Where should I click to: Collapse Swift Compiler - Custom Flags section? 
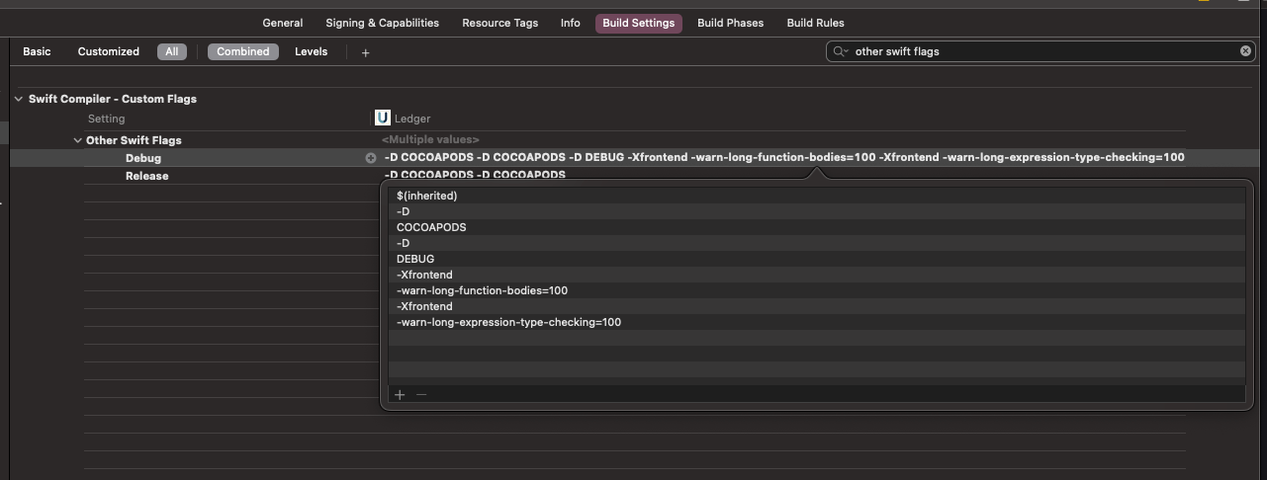click(x=19, y=99)
